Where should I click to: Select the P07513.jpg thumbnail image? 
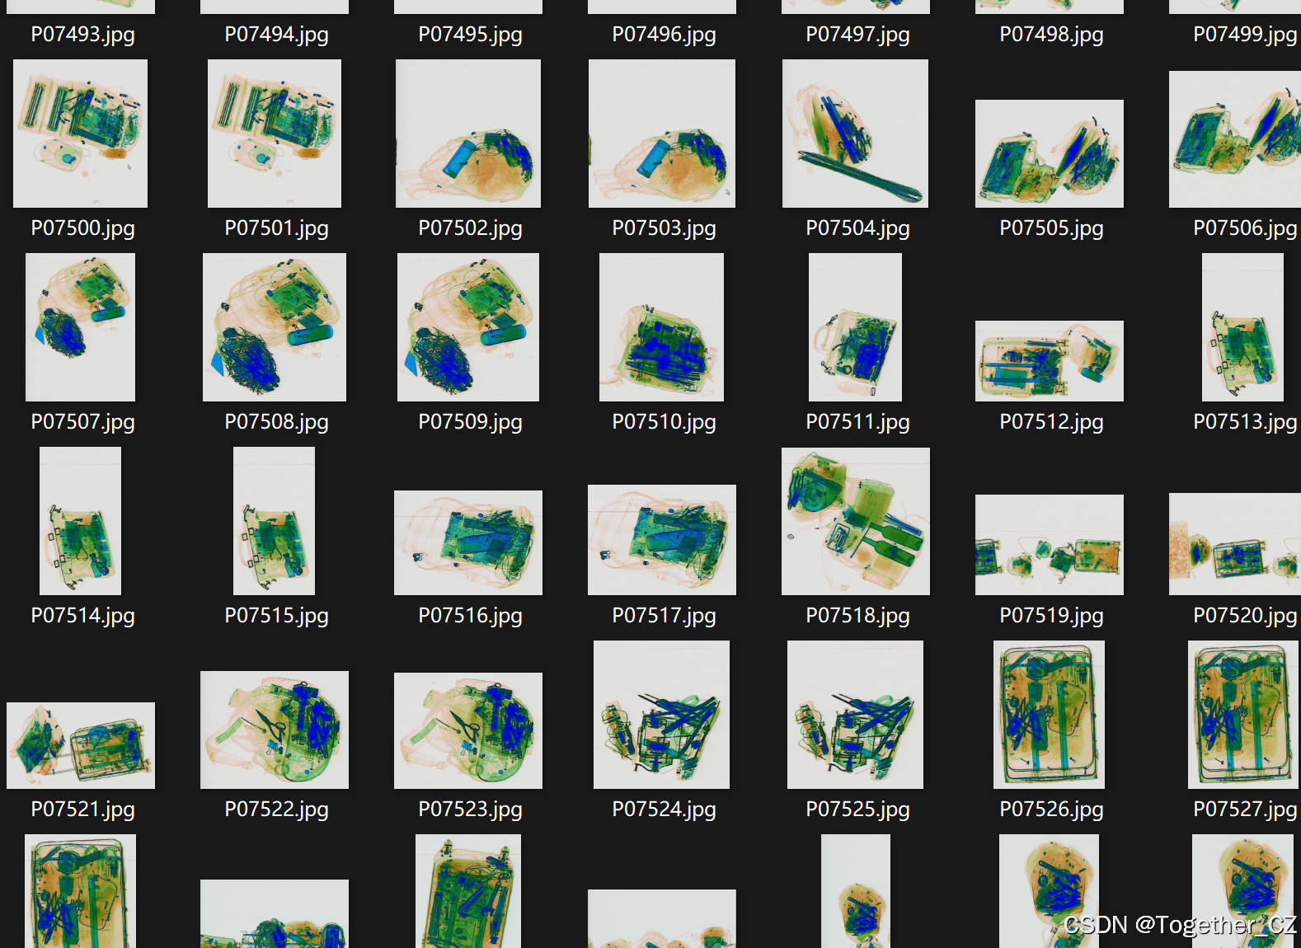tap(1242, 327)
